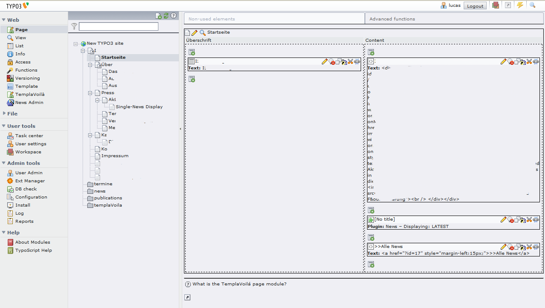This screenshot has width=545, height=308.
Task: Hide the >>Alle News content element
Action: [510, 247]
